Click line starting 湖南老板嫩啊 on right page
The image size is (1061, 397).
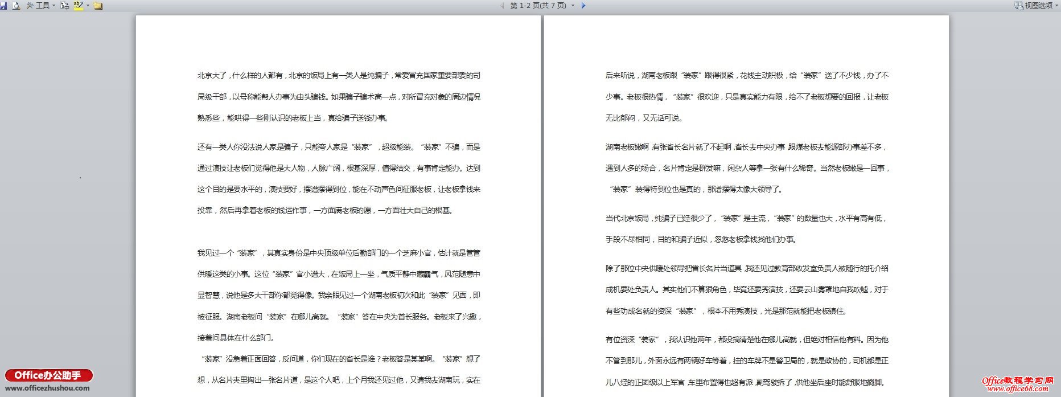[x=746, y=147]
